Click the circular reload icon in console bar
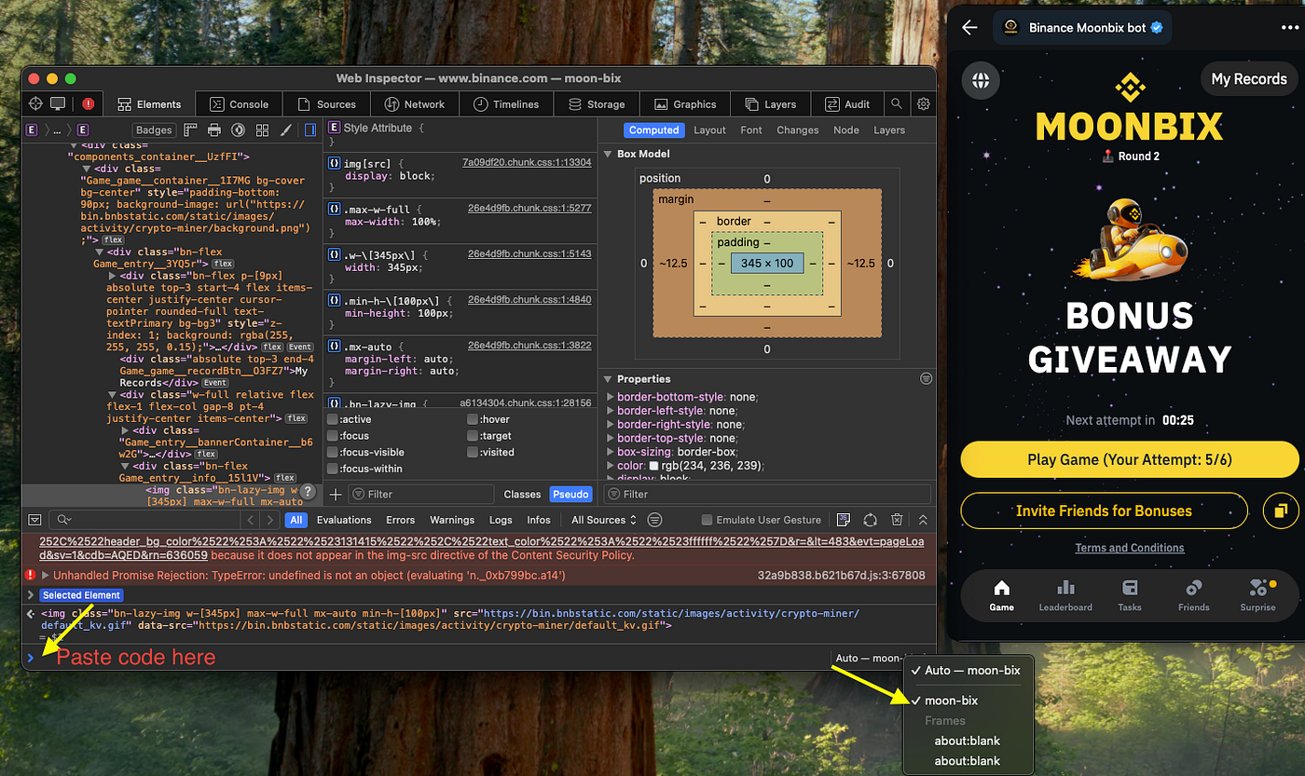 [870, 520]
